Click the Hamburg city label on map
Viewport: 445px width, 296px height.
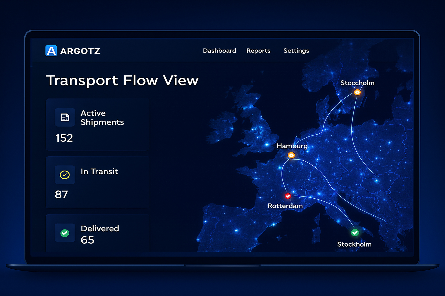(x=292, y=146)
